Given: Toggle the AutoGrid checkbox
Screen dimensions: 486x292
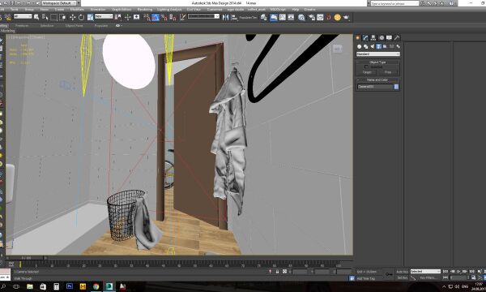Looking at the screenshot, I should [x=366, y=67].
